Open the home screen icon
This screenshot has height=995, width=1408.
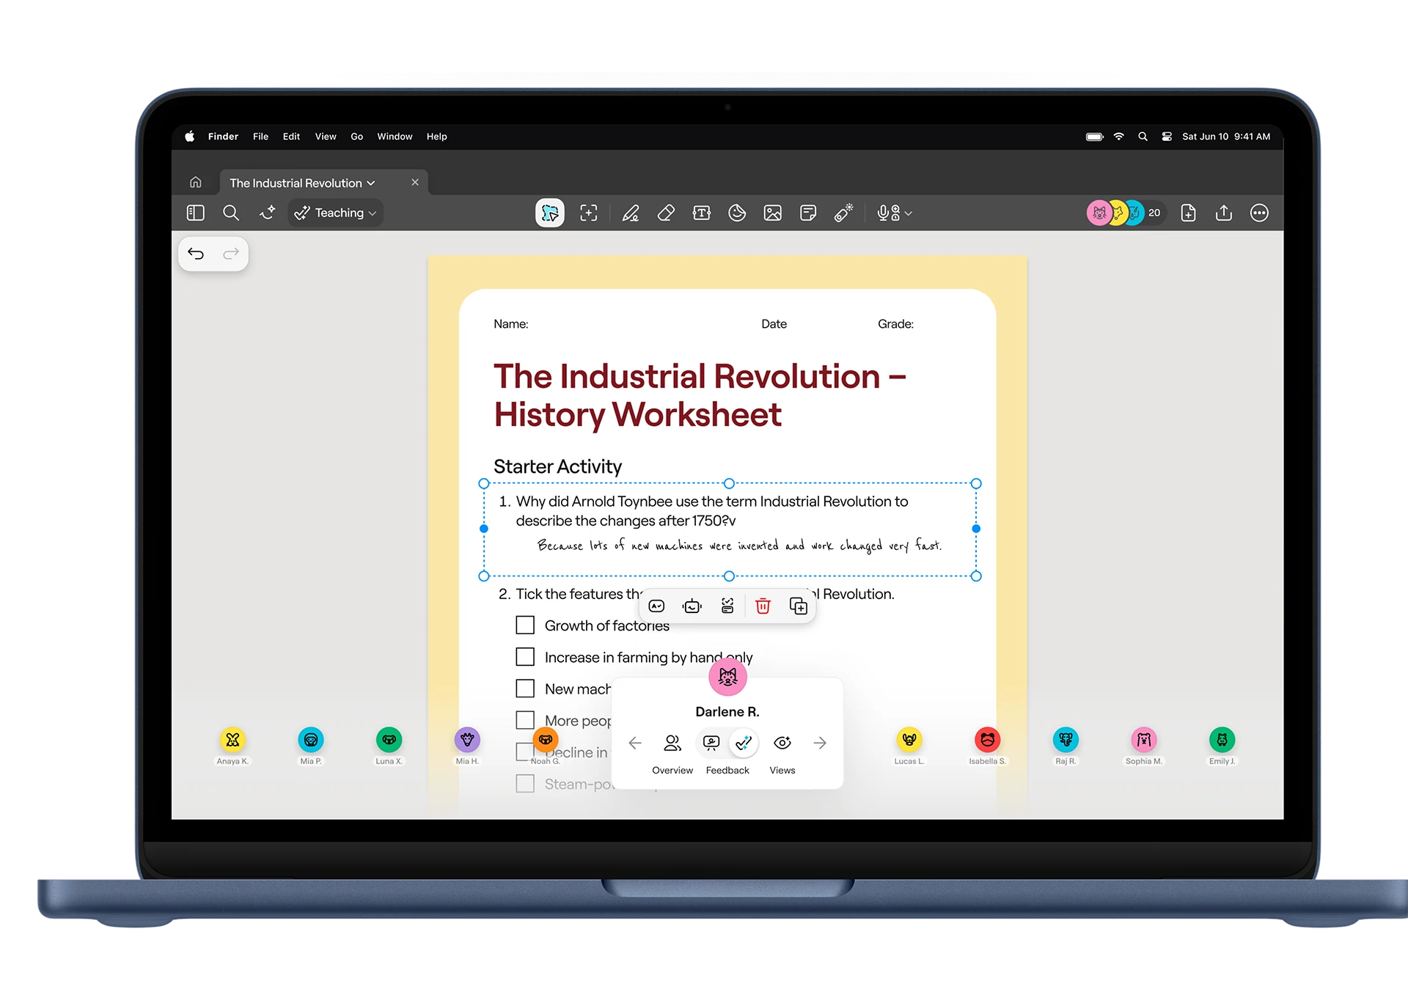coord(195,183)
